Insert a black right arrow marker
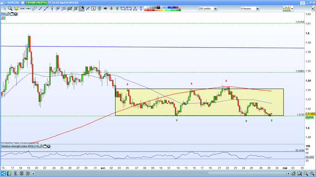Screen dimensions: 316x177 pos(105,8)
